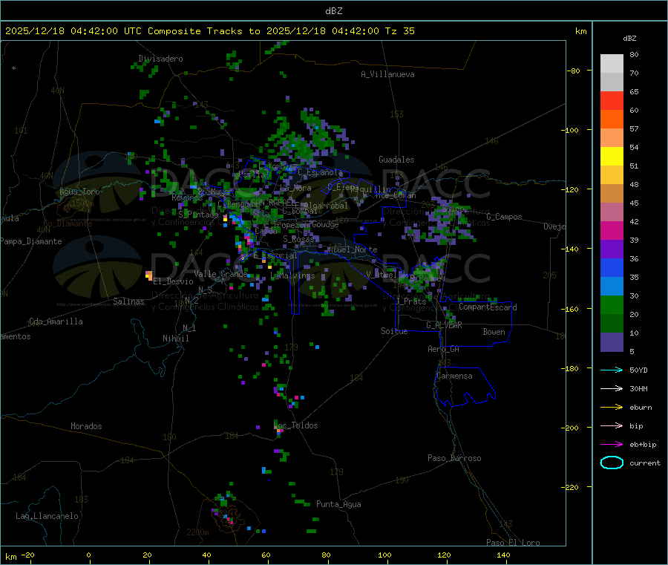Click the Morados map label
Image resolution: width=668 pixels, height=565 pixels.
click(x=86, y=426)
